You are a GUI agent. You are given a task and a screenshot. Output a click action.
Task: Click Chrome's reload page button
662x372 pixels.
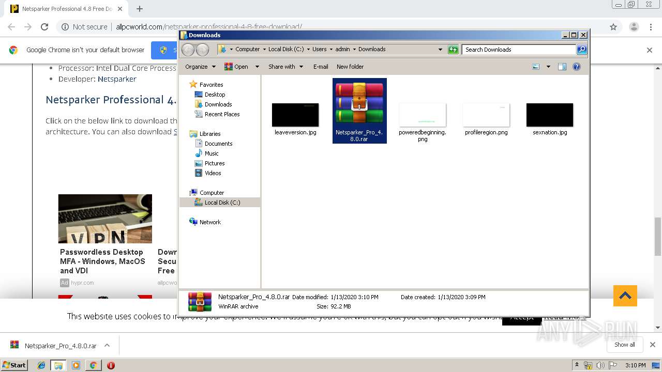[44, 27]
